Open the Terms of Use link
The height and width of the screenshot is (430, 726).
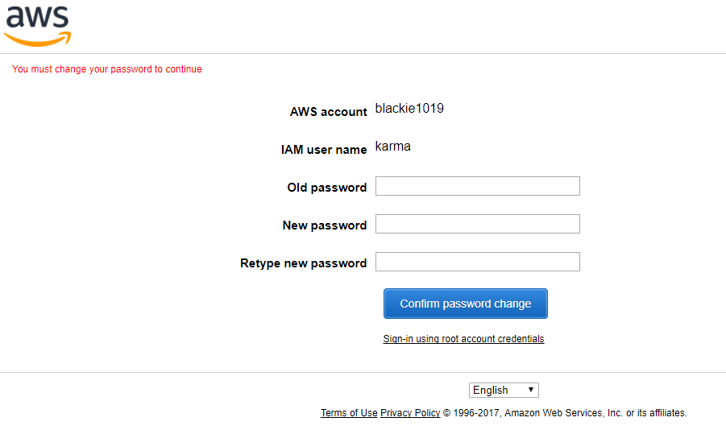pos(349,413)
